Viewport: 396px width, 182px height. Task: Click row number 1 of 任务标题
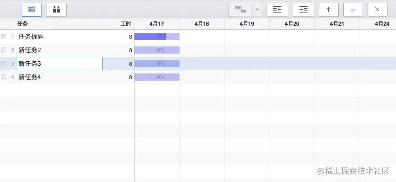coord(13,37)
